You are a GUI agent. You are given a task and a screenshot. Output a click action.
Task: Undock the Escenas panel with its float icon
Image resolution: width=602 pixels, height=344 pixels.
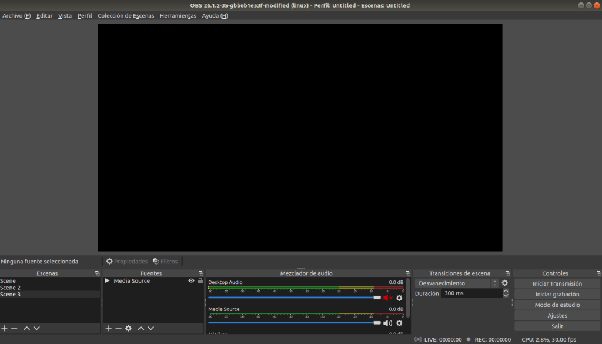[97, 273]
